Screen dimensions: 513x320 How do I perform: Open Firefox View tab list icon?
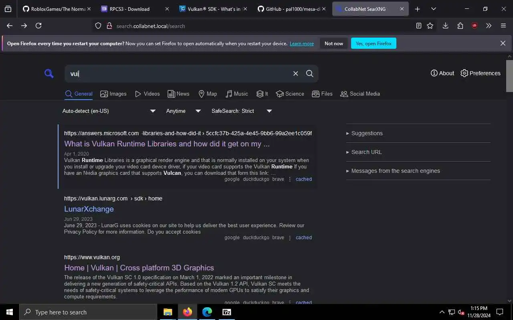click(8, 9)
